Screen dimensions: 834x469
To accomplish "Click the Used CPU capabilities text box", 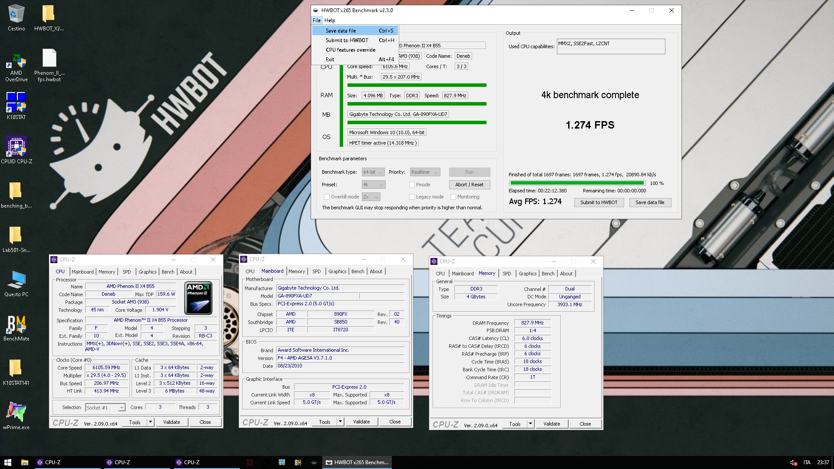I will coord(611,46).
